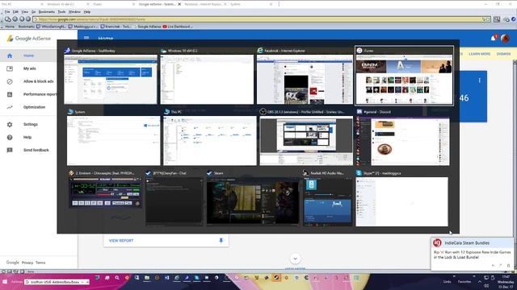
Task: Open the Window menu
Action: click(x=74, y=12)
